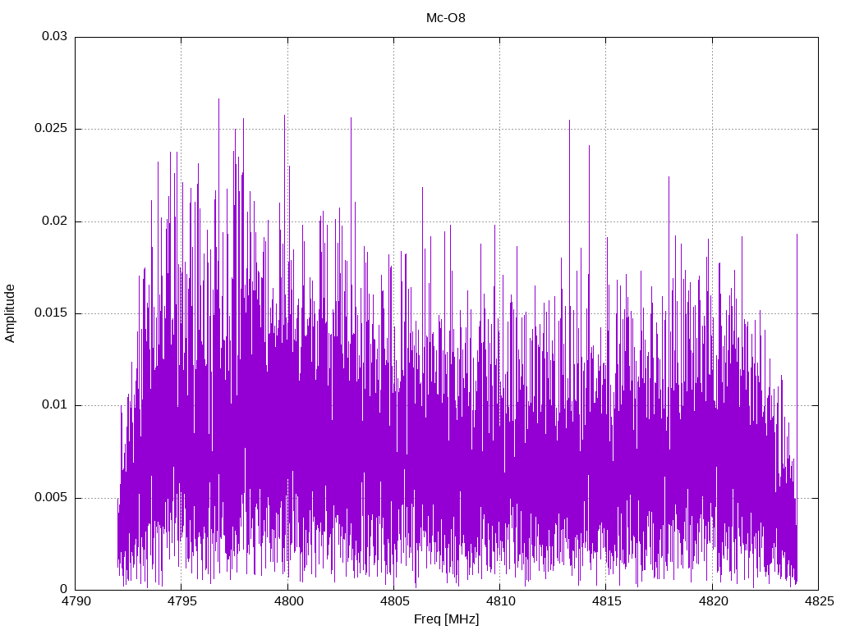Select the 4800 x-axis tick label

pyautogui.click(x=288, y=601)
